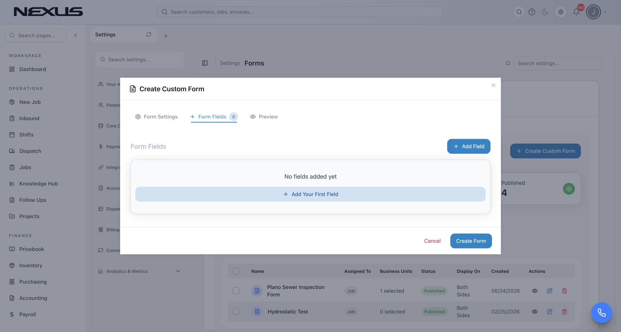The image size is (621, 332).
Task: Navigate to Payroll
Action: click(x=28, y=315)
